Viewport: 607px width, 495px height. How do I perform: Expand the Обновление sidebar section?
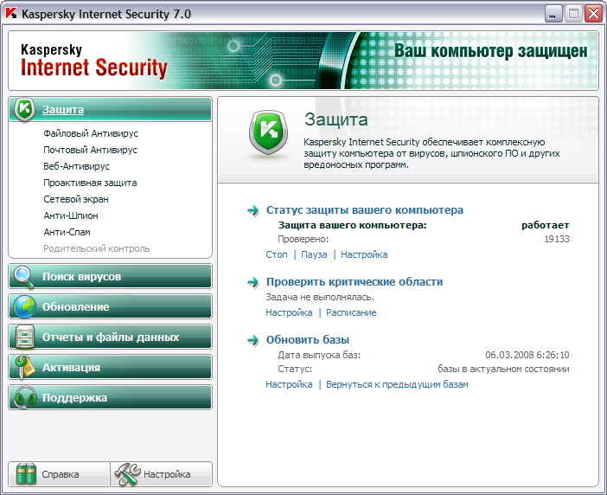coord(75,307)
